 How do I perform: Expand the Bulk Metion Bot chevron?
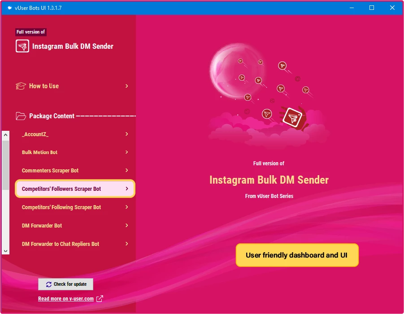127,152
